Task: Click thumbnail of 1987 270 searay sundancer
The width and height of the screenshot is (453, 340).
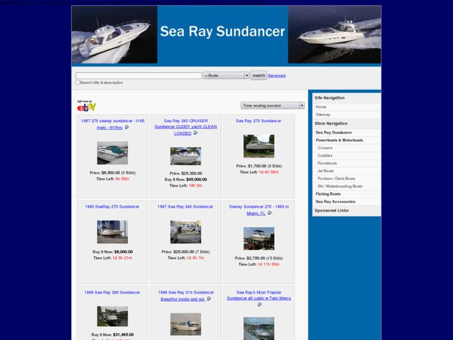Action: coord(112,153)
